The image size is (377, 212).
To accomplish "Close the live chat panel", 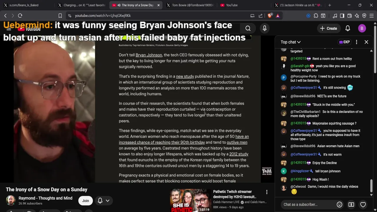I will coord(366,42).
